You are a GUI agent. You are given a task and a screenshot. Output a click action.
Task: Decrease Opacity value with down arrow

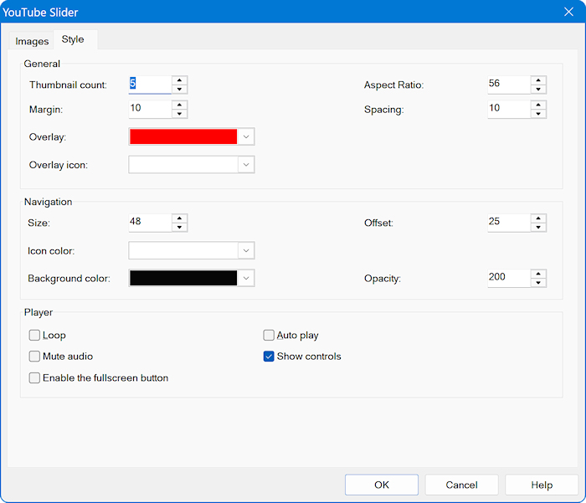(538, 283)
